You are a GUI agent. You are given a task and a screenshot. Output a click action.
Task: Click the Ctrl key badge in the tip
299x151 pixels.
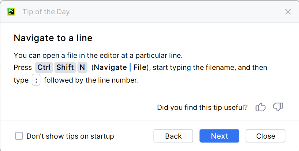coord(44,67)
